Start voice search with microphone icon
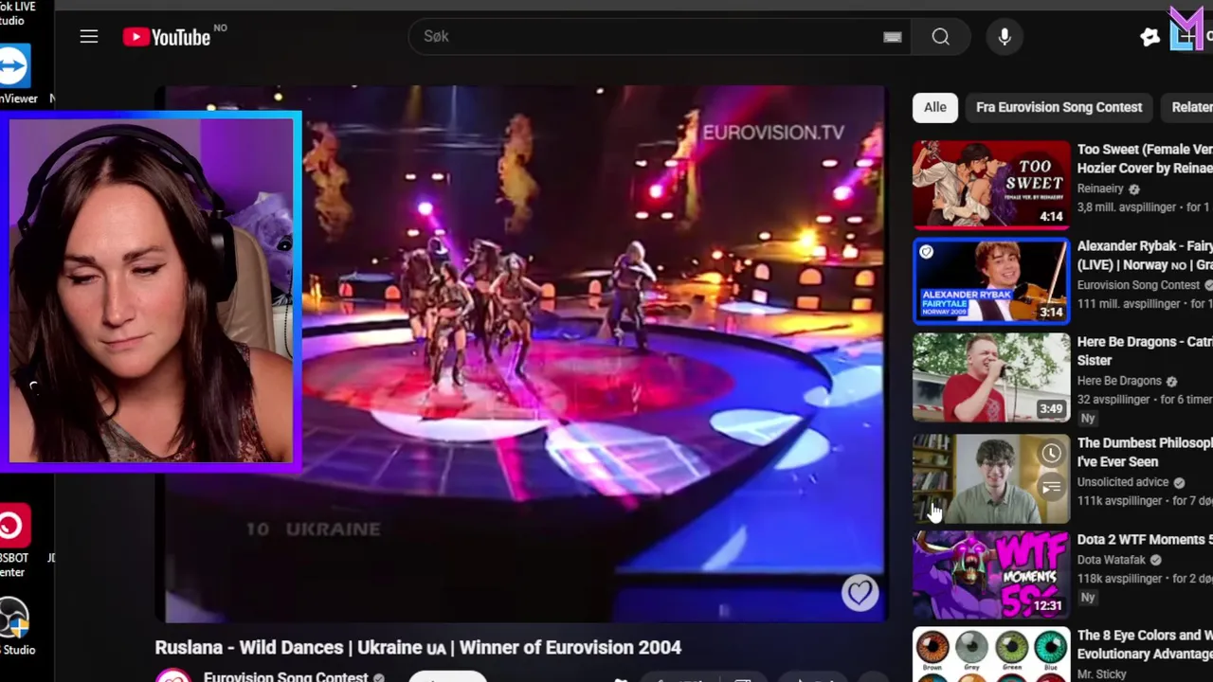The image size is (1213, 682). pyautogui.click(x=1005, y=37)
